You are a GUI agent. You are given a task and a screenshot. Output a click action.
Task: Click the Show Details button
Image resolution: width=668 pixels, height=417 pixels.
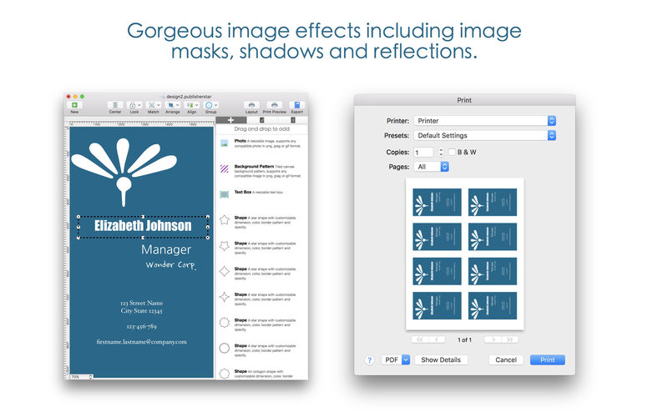click(441, 360)
